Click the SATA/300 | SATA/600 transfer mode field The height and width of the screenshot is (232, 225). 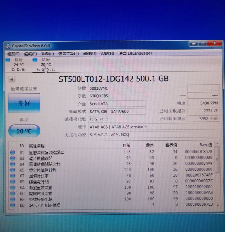pyautogui.click(x=117, y=111)
